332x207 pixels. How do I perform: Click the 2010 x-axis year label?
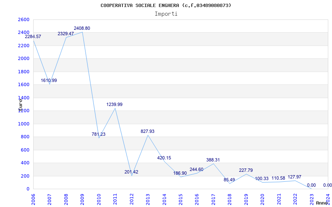click(99, 200)
